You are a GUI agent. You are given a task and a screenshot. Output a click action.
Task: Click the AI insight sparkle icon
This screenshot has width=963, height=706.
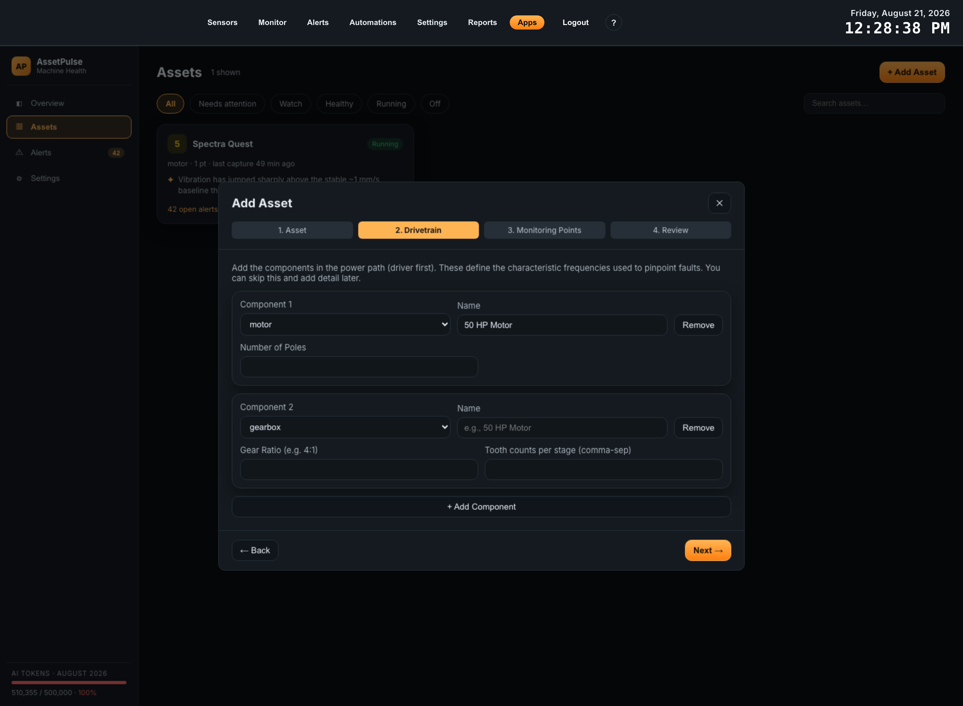point(170,179)
